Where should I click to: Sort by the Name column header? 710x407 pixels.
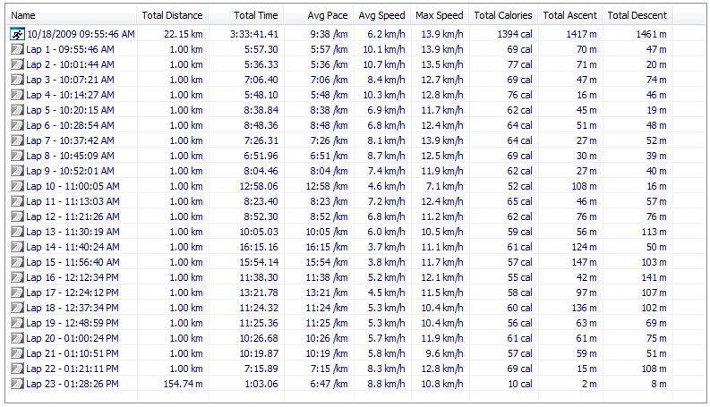[72, 15]
